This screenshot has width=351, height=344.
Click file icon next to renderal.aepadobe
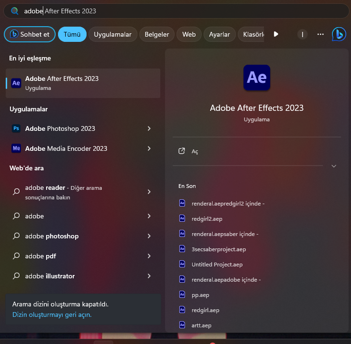182,279
